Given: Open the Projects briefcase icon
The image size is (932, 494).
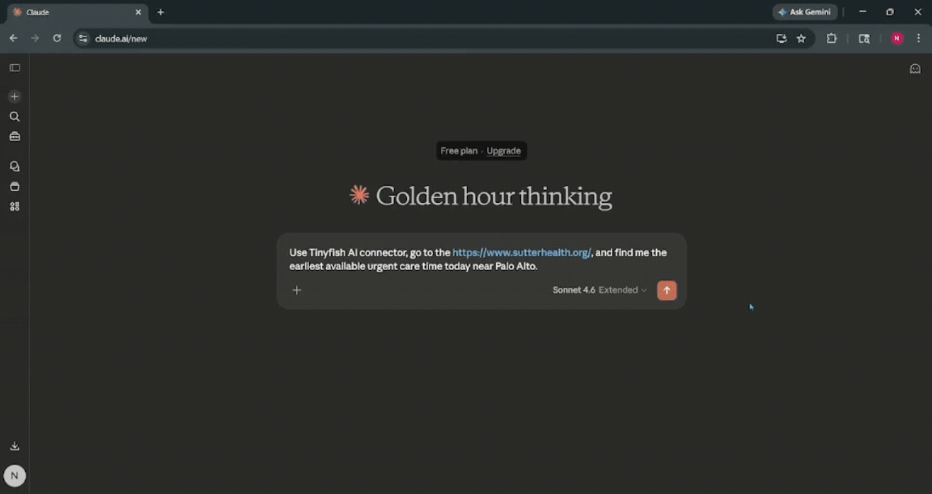Looking at the screenshot, I should 15,136.
